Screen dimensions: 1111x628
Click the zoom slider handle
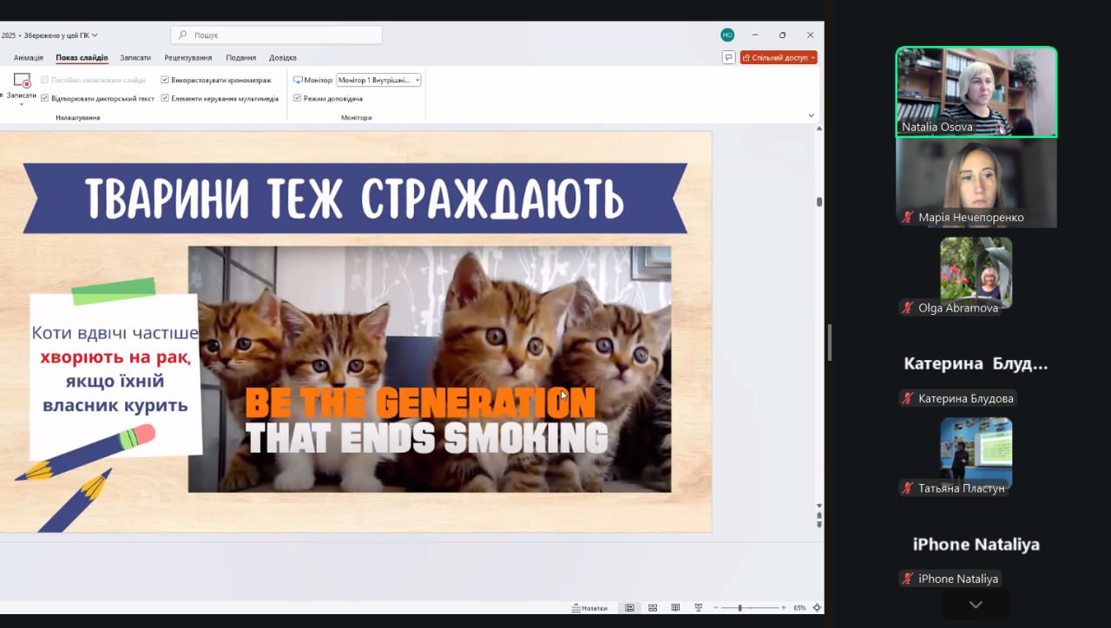[x=739, y=608]
